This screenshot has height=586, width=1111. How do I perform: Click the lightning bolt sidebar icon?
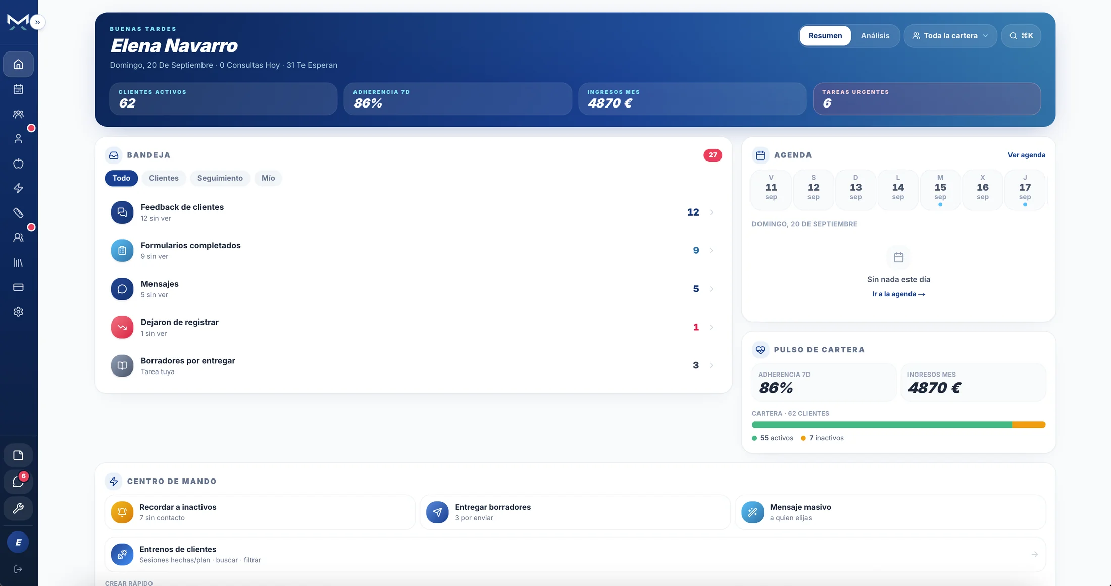point(18,188)
